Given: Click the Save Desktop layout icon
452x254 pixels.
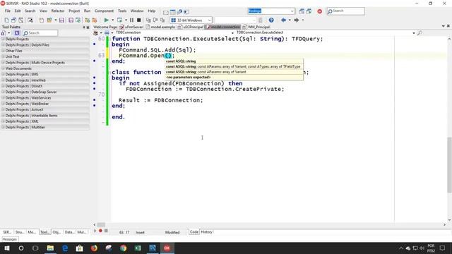Looking at the screenshot, I should pyautogui.click(x=302, y=11).
